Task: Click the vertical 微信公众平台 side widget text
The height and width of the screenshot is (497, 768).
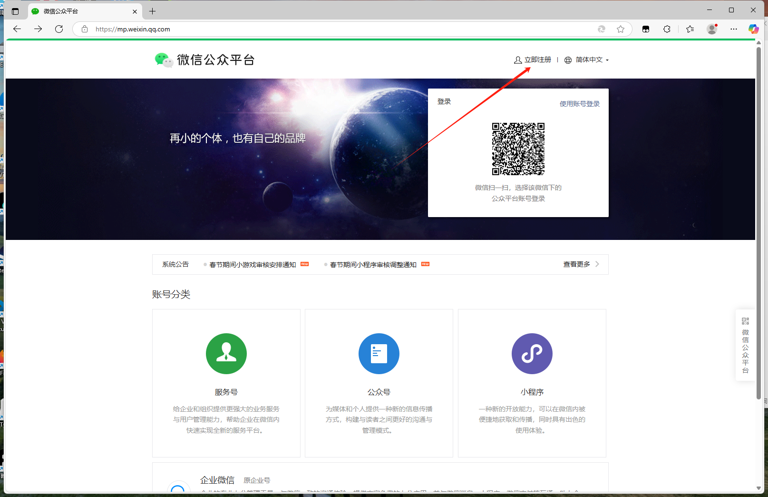Action: [745, 351]
